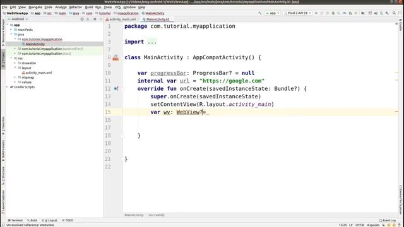Select the MainActivity.kt editor tab

(x=157, y=20)
